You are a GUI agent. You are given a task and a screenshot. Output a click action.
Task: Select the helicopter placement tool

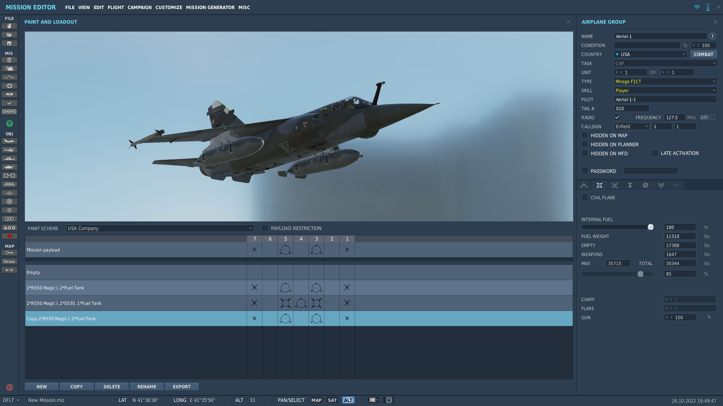pos(9,150)
